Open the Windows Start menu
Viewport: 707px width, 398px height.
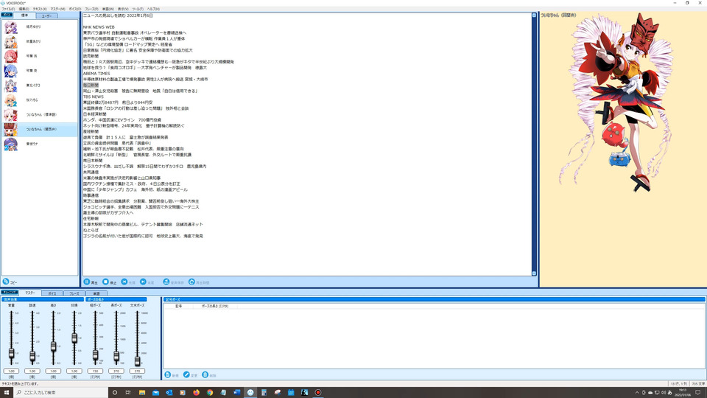(x=7, y=393)
